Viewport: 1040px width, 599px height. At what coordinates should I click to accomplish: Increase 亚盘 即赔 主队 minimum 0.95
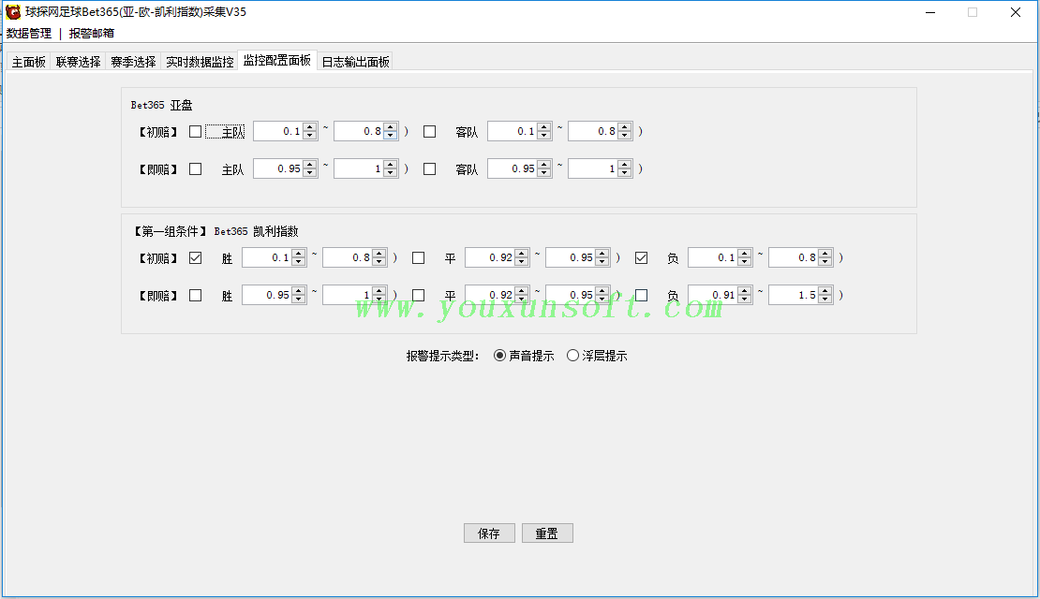[x=310, y=165]
